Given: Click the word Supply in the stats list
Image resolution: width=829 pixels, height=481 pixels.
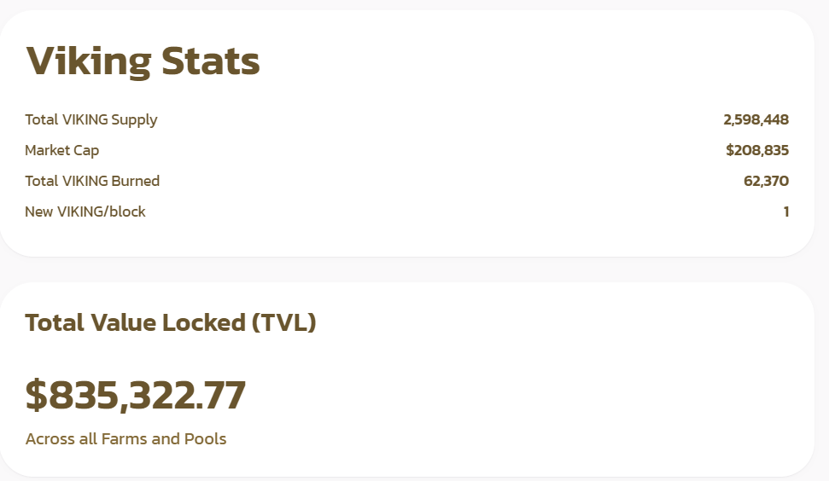Looking at the screenshot, I should (x=134, y=120).
